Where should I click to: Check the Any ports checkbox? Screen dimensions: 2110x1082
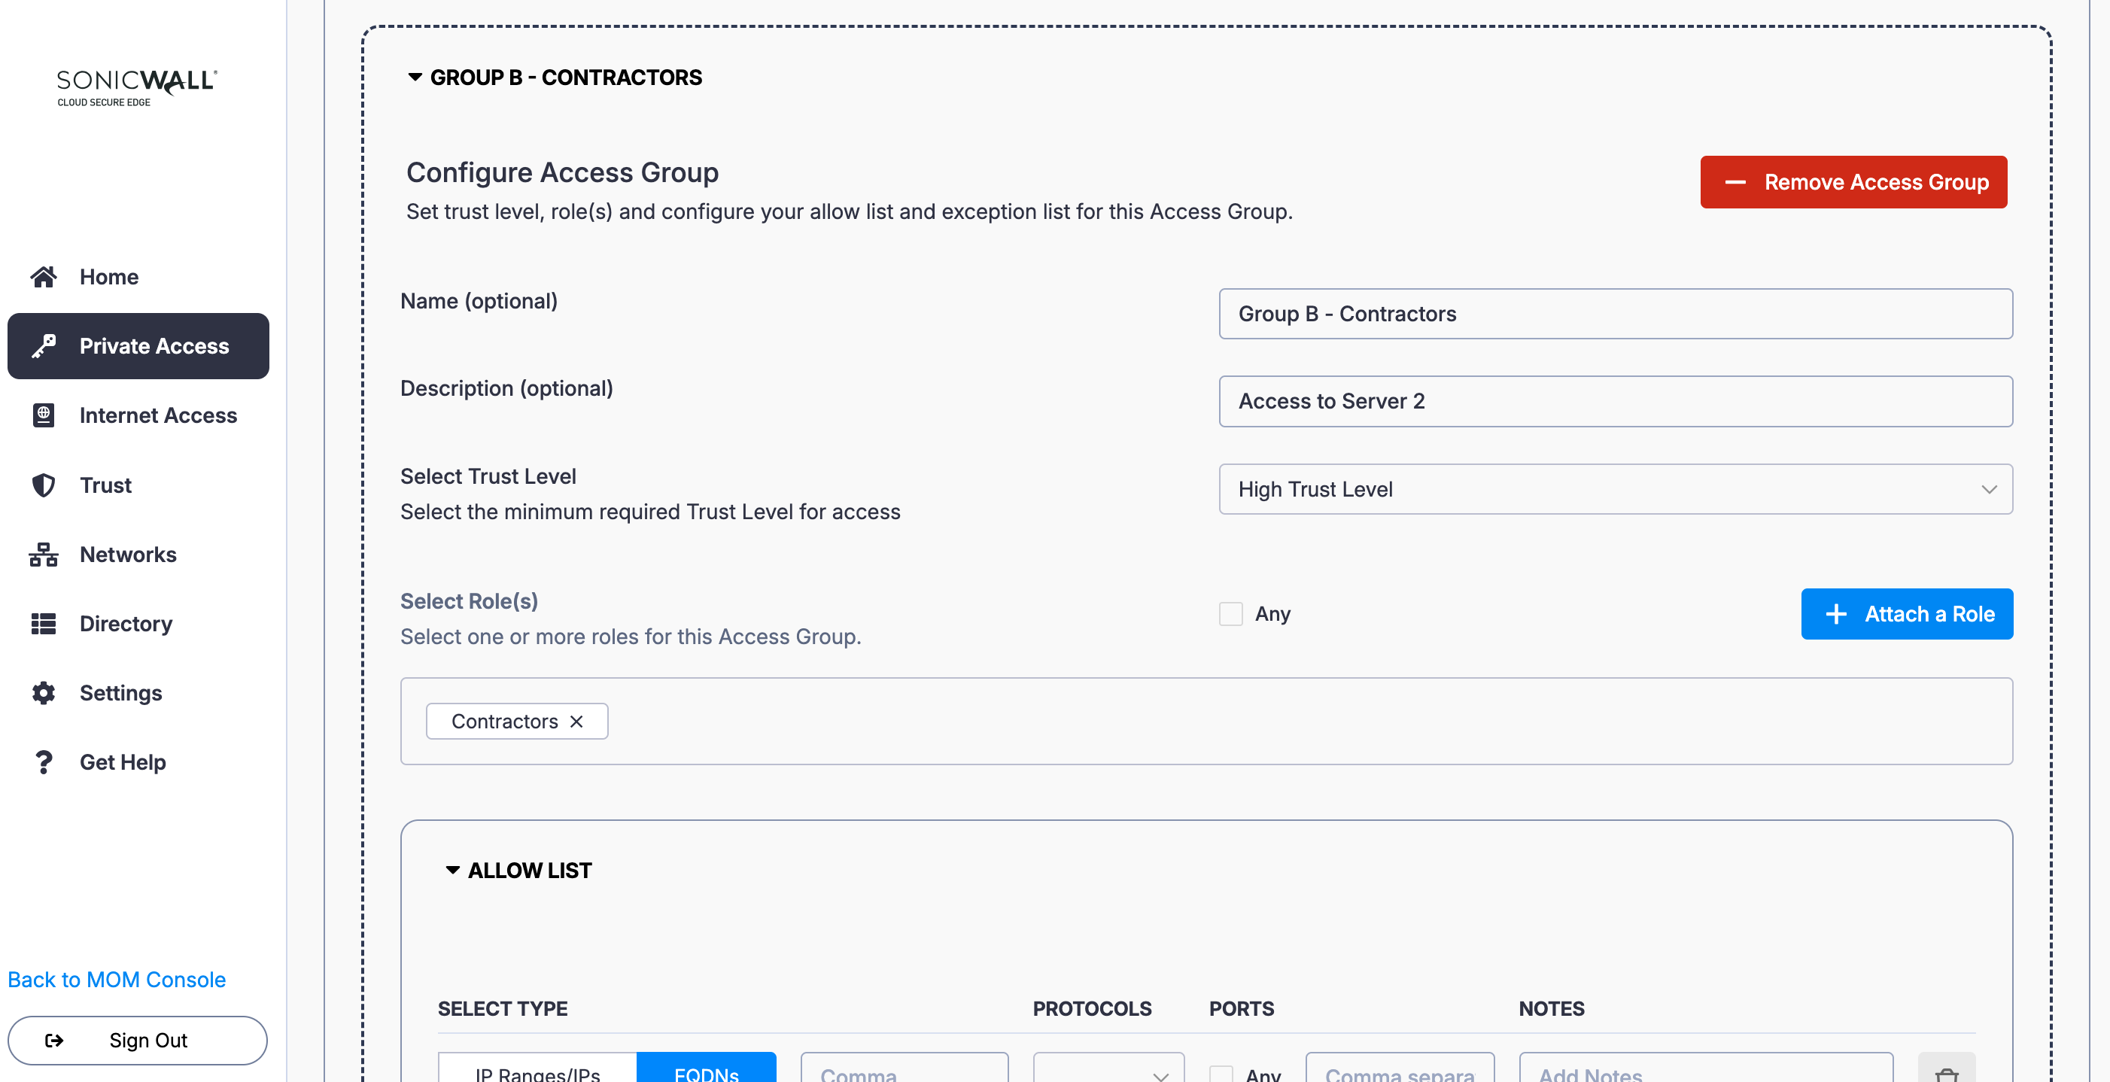pos(1221,1074)
